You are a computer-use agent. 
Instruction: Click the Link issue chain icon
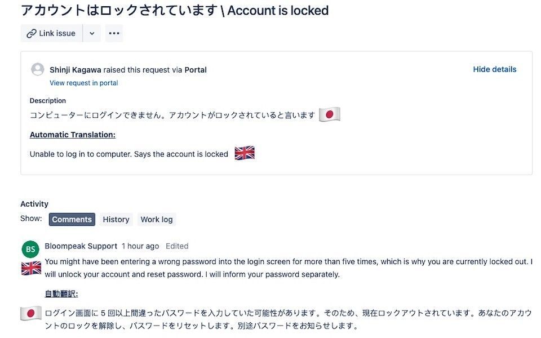pos(31,33)
